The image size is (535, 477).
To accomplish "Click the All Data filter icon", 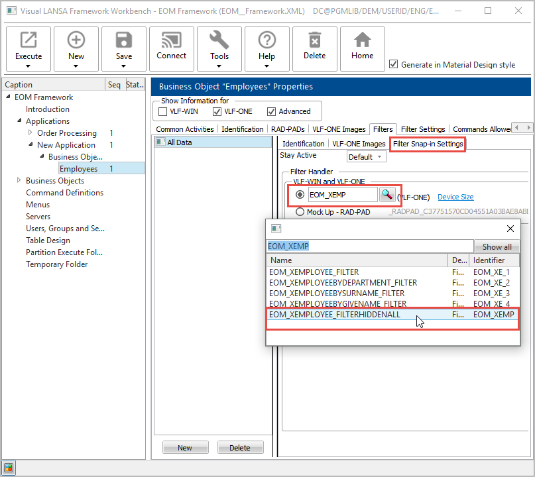I will pyautogui.click(x=160, y=142).
